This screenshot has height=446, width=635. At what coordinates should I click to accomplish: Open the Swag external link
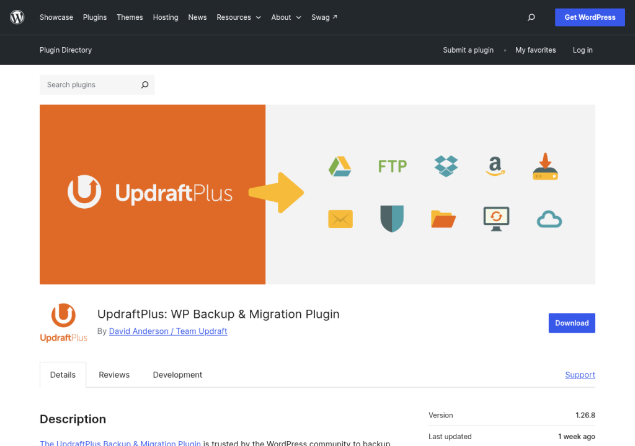(324, 17)
